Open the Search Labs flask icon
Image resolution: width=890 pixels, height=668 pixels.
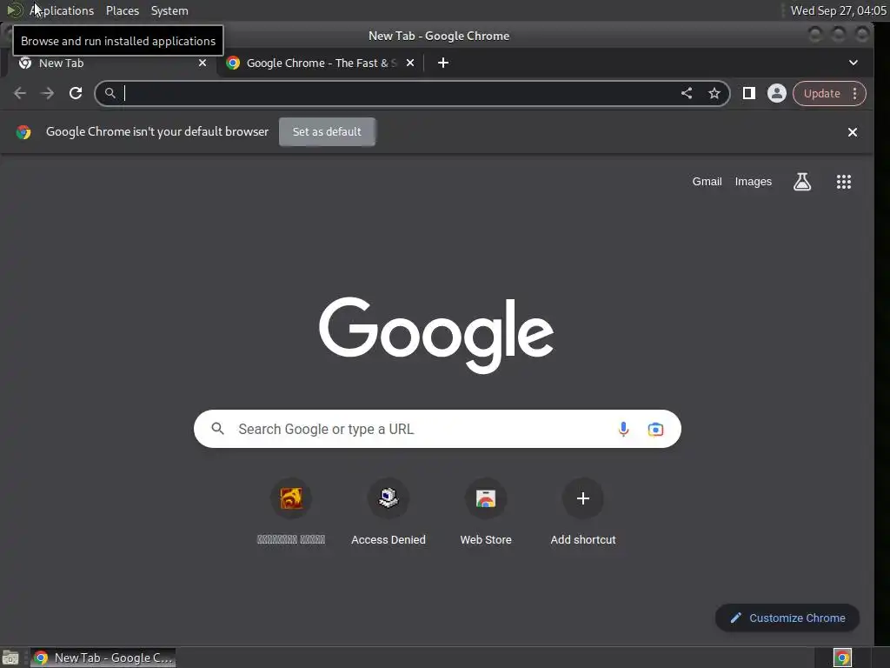tap(802, 182)
